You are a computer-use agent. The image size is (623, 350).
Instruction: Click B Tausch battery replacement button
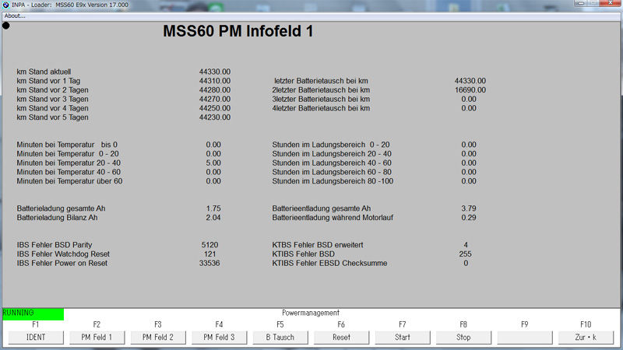[x=280, y=338]
